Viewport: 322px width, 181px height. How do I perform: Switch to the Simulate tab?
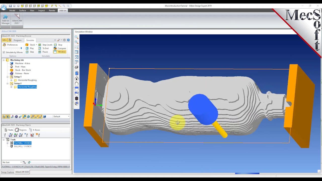30,40
